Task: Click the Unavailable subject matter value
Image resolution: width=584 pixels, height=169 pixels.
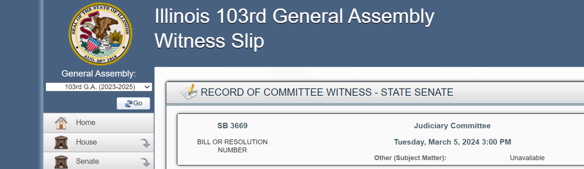Action: 527,158
